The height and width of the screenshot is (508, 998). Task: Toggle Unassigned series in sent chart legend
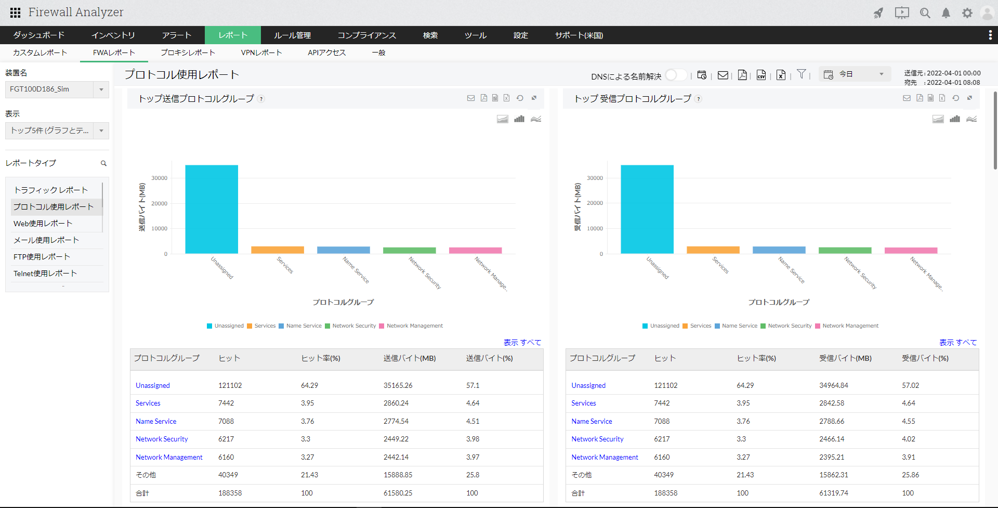point(225,326)
